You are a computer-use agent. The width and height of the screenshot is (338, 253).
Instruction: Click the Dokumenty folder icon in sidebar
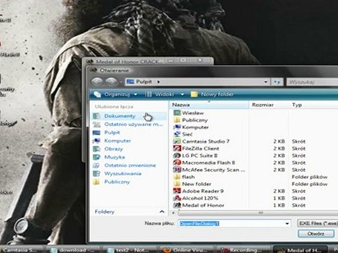click(x=96, y=116)
